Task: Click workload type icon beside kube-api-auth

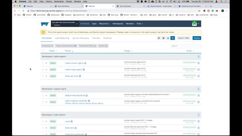Action: coord(80,76)
